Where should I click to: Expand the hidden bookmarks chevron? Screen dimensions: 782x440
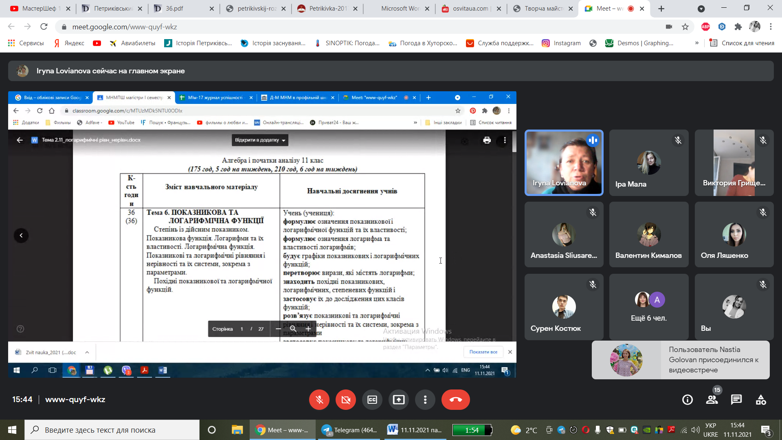click(697, 43)
